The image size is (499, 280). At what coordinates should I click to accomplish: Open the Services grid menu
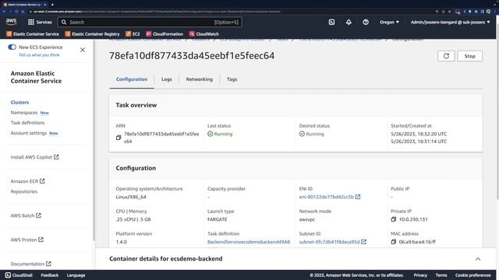tap(40, 22)
